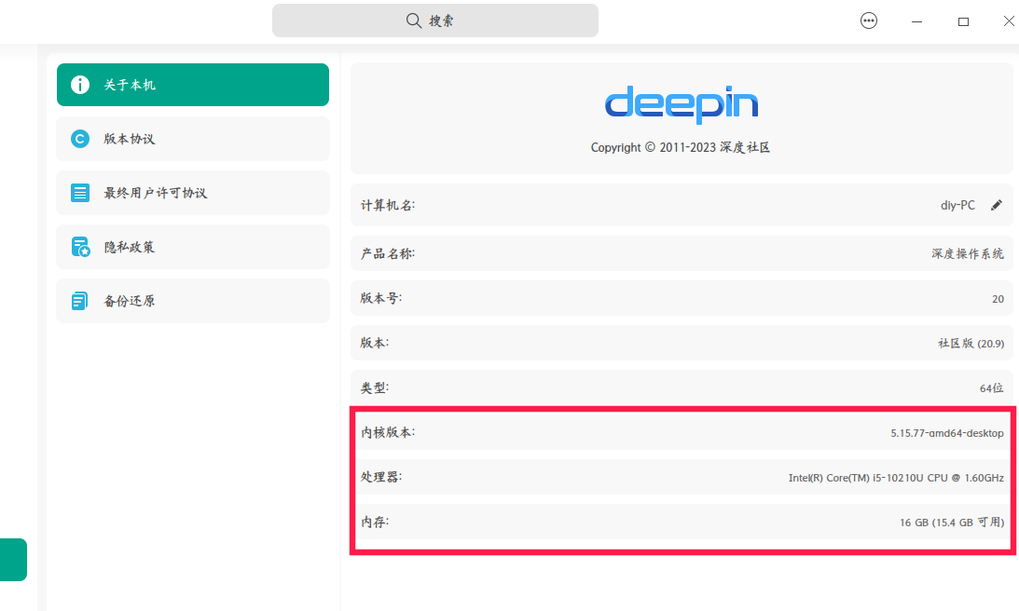Focus the 搜索 input field
1019x611 pixels.
[x=434, y=20]
